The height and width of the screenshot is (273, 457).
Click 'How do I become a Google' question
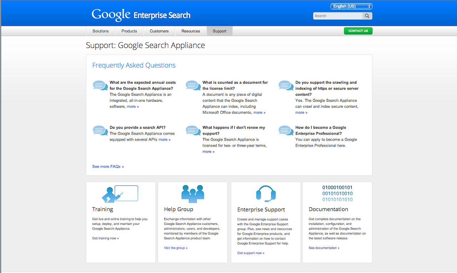click(x=321, y=130)
